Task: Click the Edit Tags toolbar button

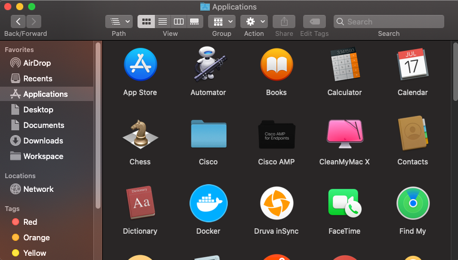Action: tap(315, 22)
